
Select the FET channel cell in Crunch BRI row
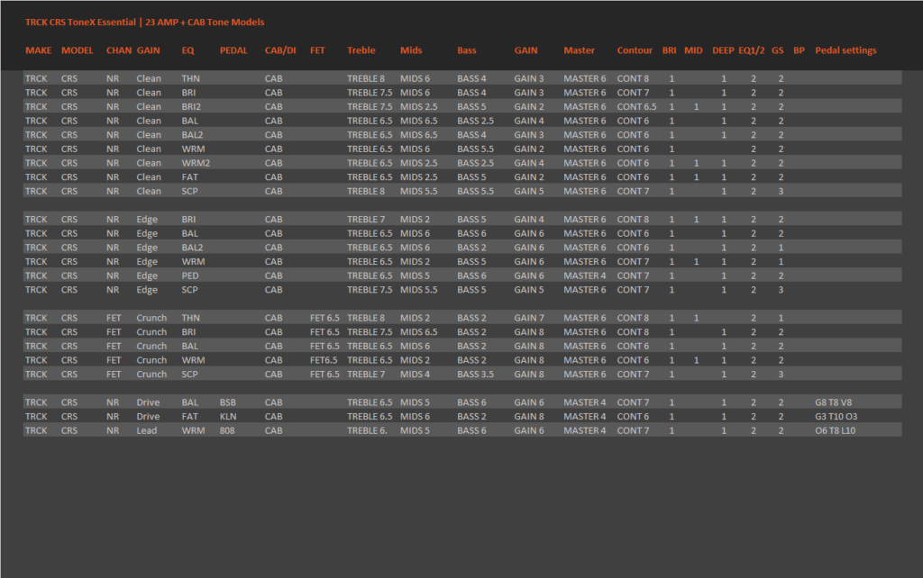click(x=114, y=332)
